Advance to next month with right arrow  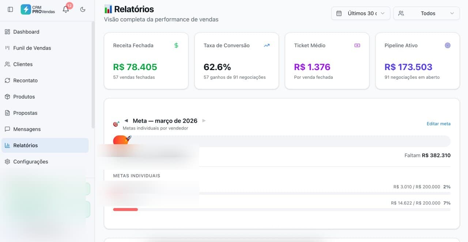pos(204,120)
